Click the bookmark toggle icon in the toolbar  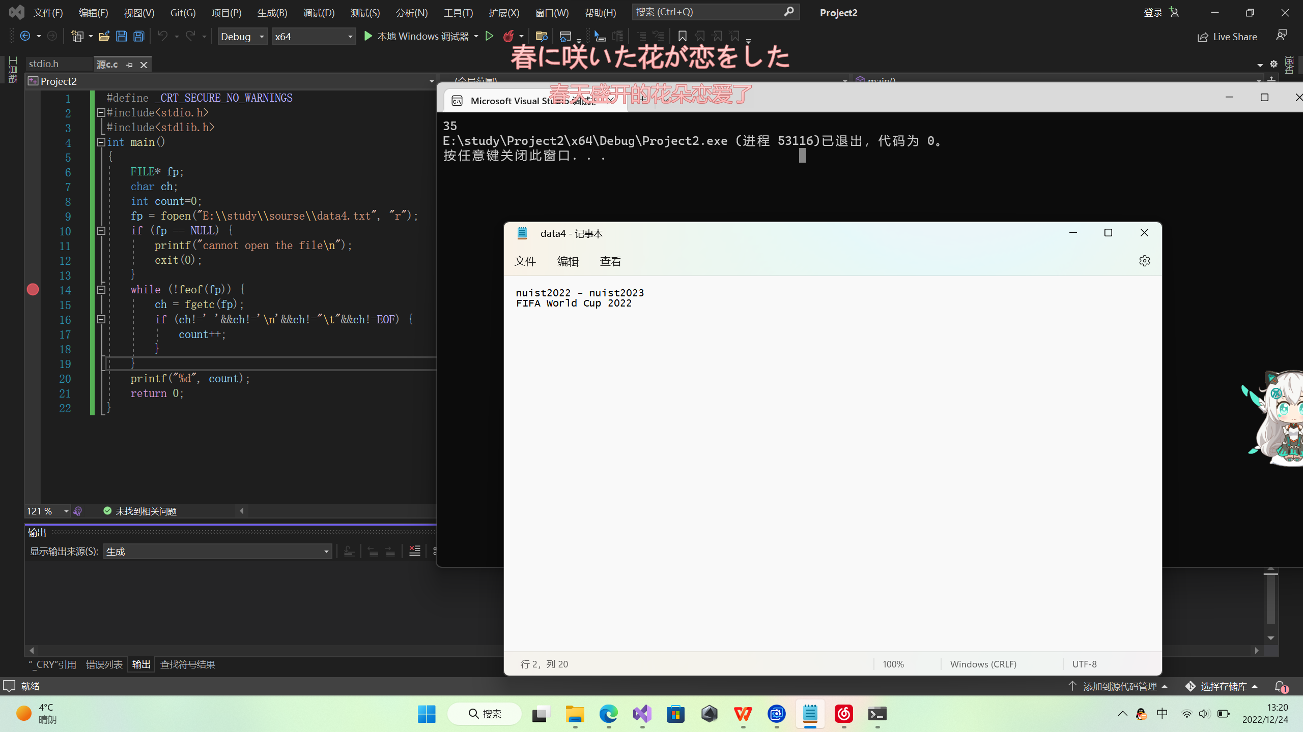682,36
